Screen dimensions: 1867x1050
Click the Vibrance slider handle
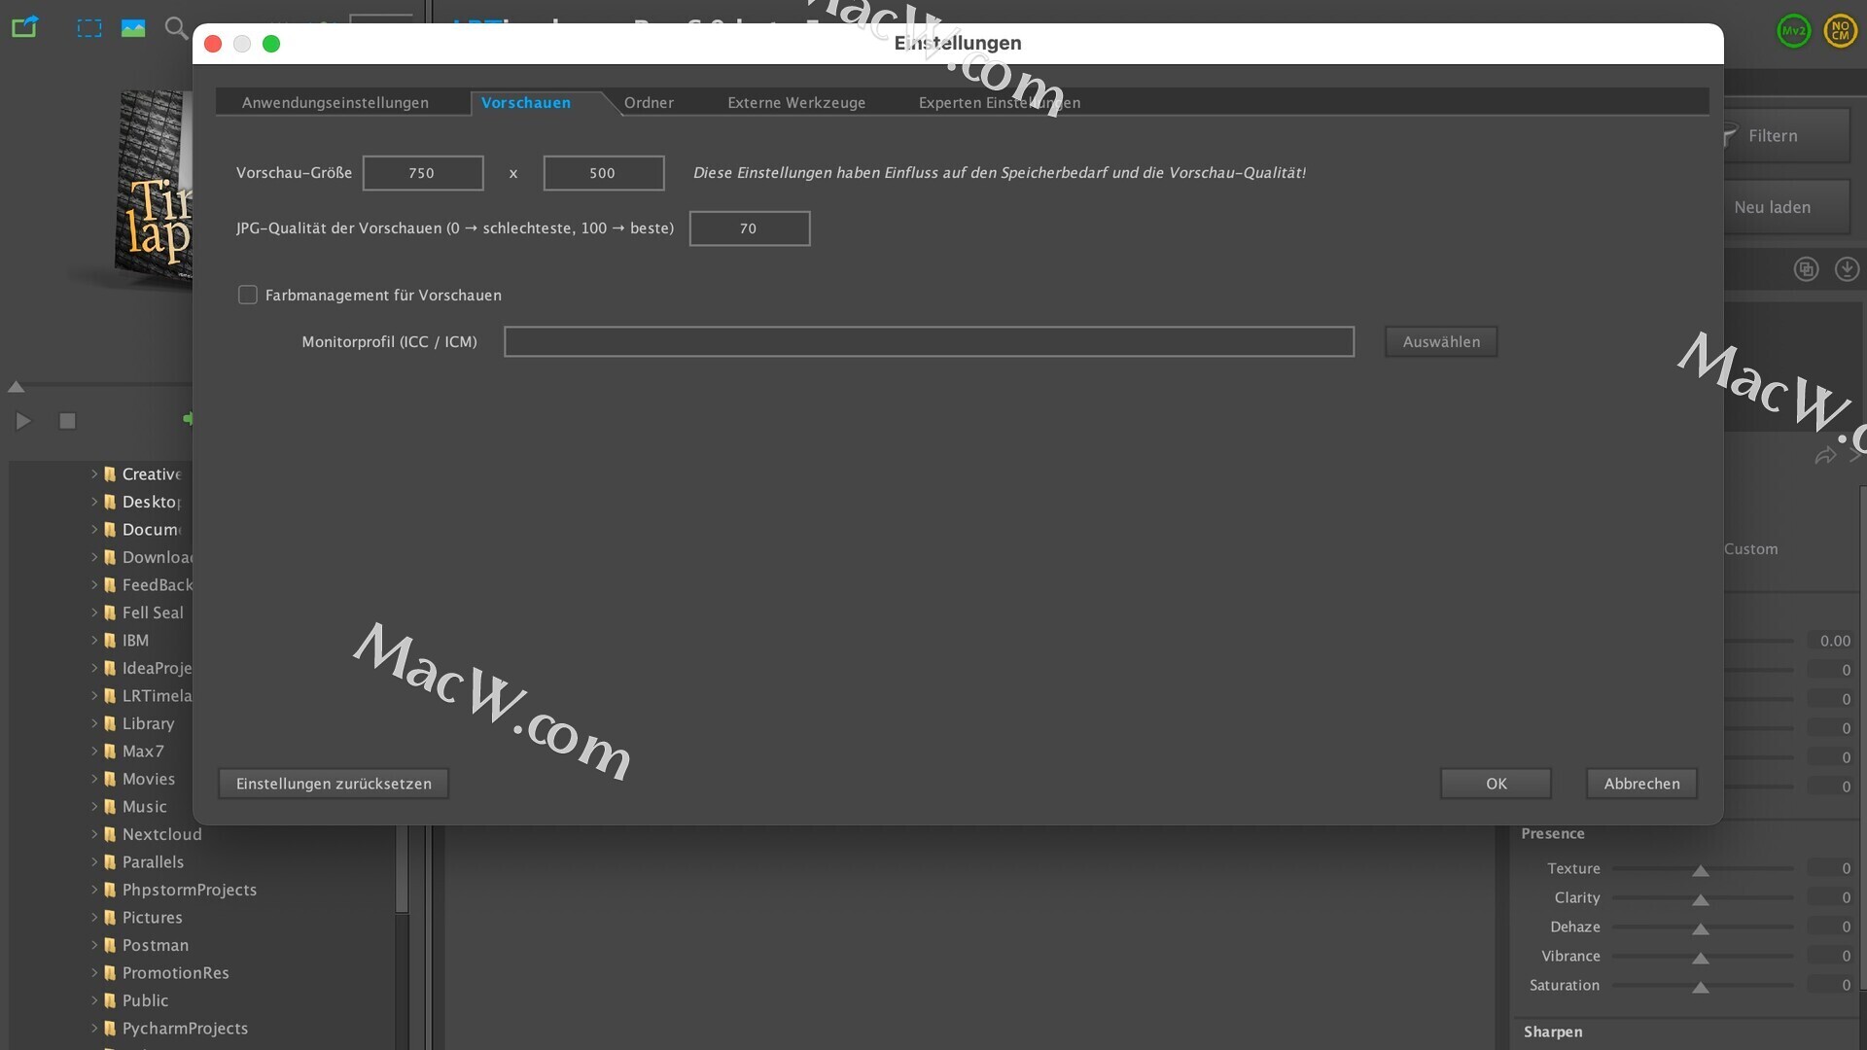pos(1700,959)
